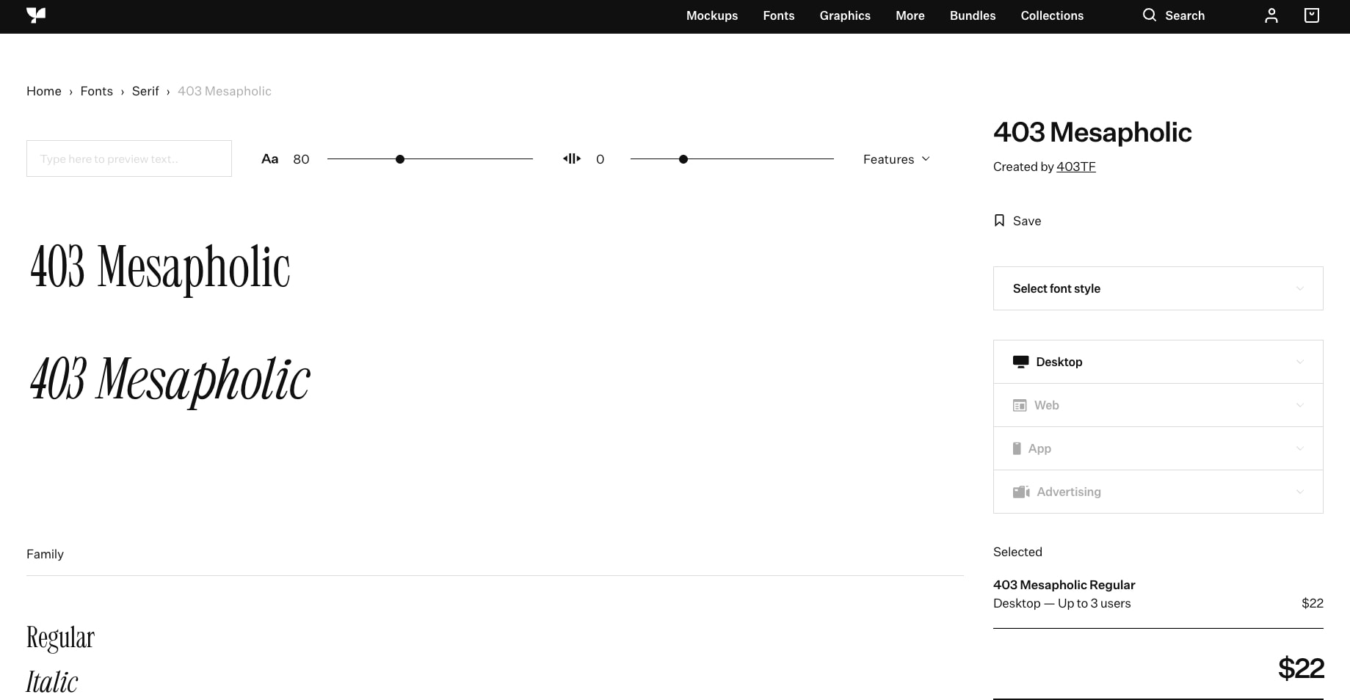Open the Features dropdown
Viewport: 1350px width, 700px height.
tap(896, 159)
